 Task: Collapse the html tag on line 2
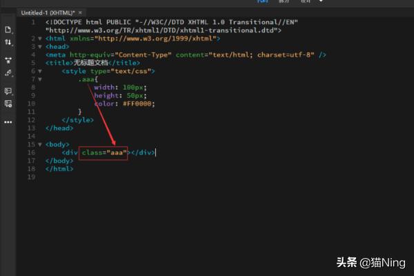pyautogui.click(x=40, y=39)
